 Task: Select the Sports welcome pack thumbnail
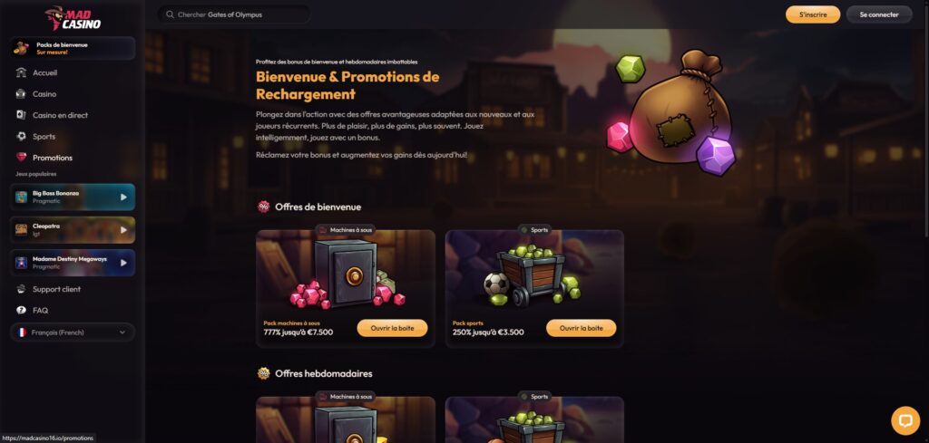(x=534, y=271)
